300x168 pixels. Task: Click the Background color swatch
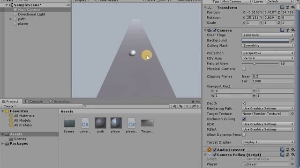pyautogui.click(x=265, y=40)
